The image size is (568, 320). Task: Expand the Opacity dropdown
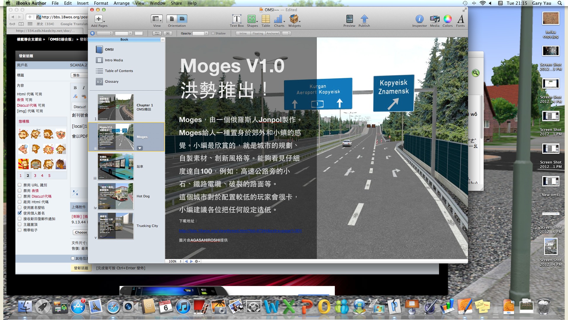click(206, 33)
